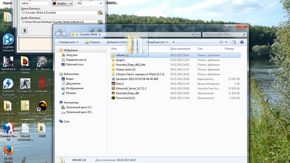The image size is (290, 163).
Task: Select Сеть in navigation pane
Action: 64,121
